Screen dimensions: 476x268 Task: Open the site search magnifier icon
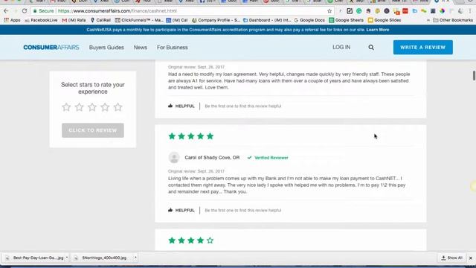click(371, 48)
